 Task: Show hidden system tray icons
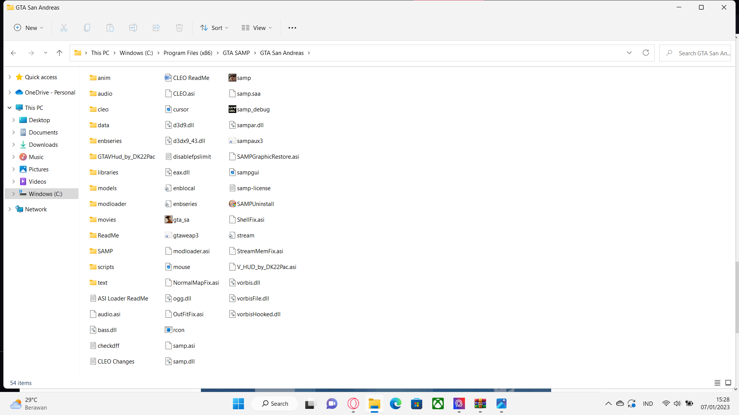coord(608,403)
